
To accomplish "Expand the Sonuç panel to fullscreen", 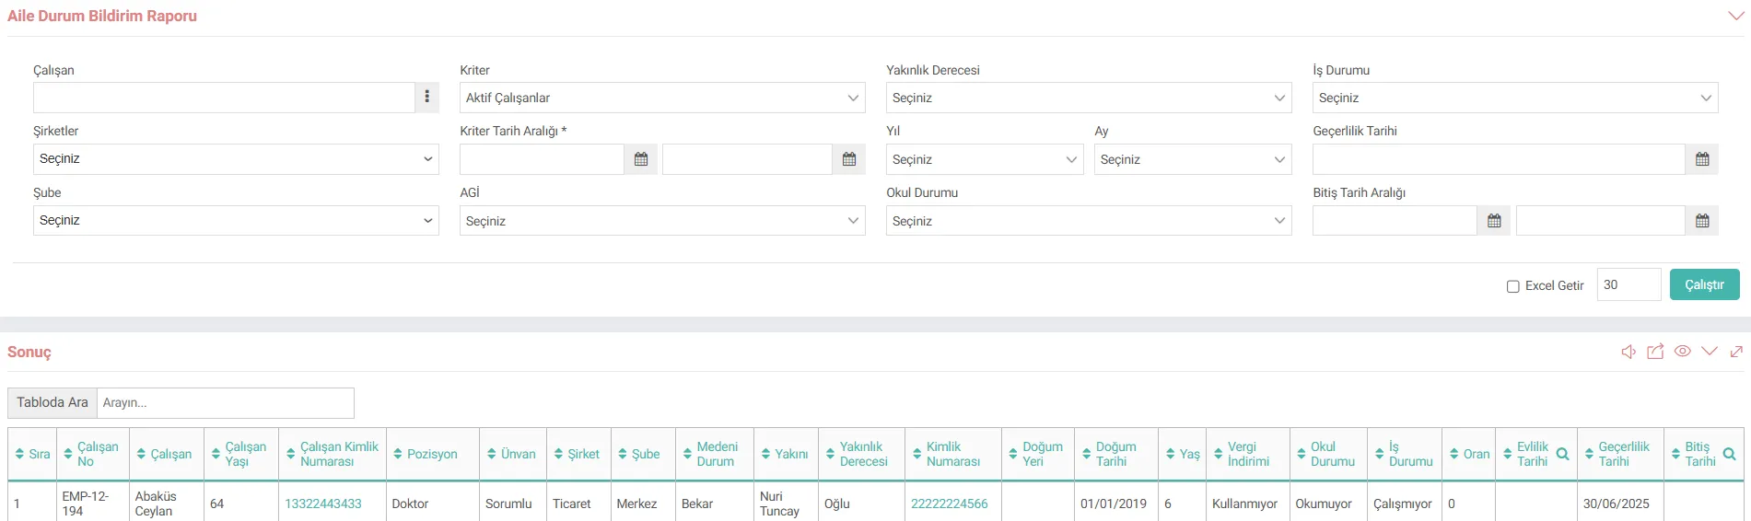I will pos(1736,352).
